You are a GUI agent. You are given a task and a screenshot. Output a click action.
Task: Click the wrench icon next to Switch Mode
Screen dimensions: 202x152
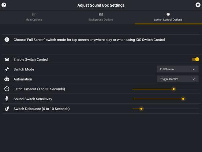7,69
